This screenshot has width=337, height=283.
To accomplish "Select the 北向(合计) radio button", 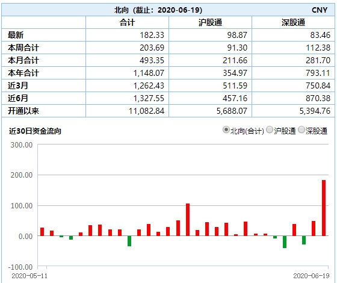I will (226, 129).
